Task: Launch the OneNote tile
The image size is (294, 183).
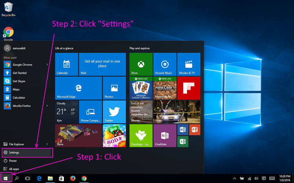Action: click(164, 135)
